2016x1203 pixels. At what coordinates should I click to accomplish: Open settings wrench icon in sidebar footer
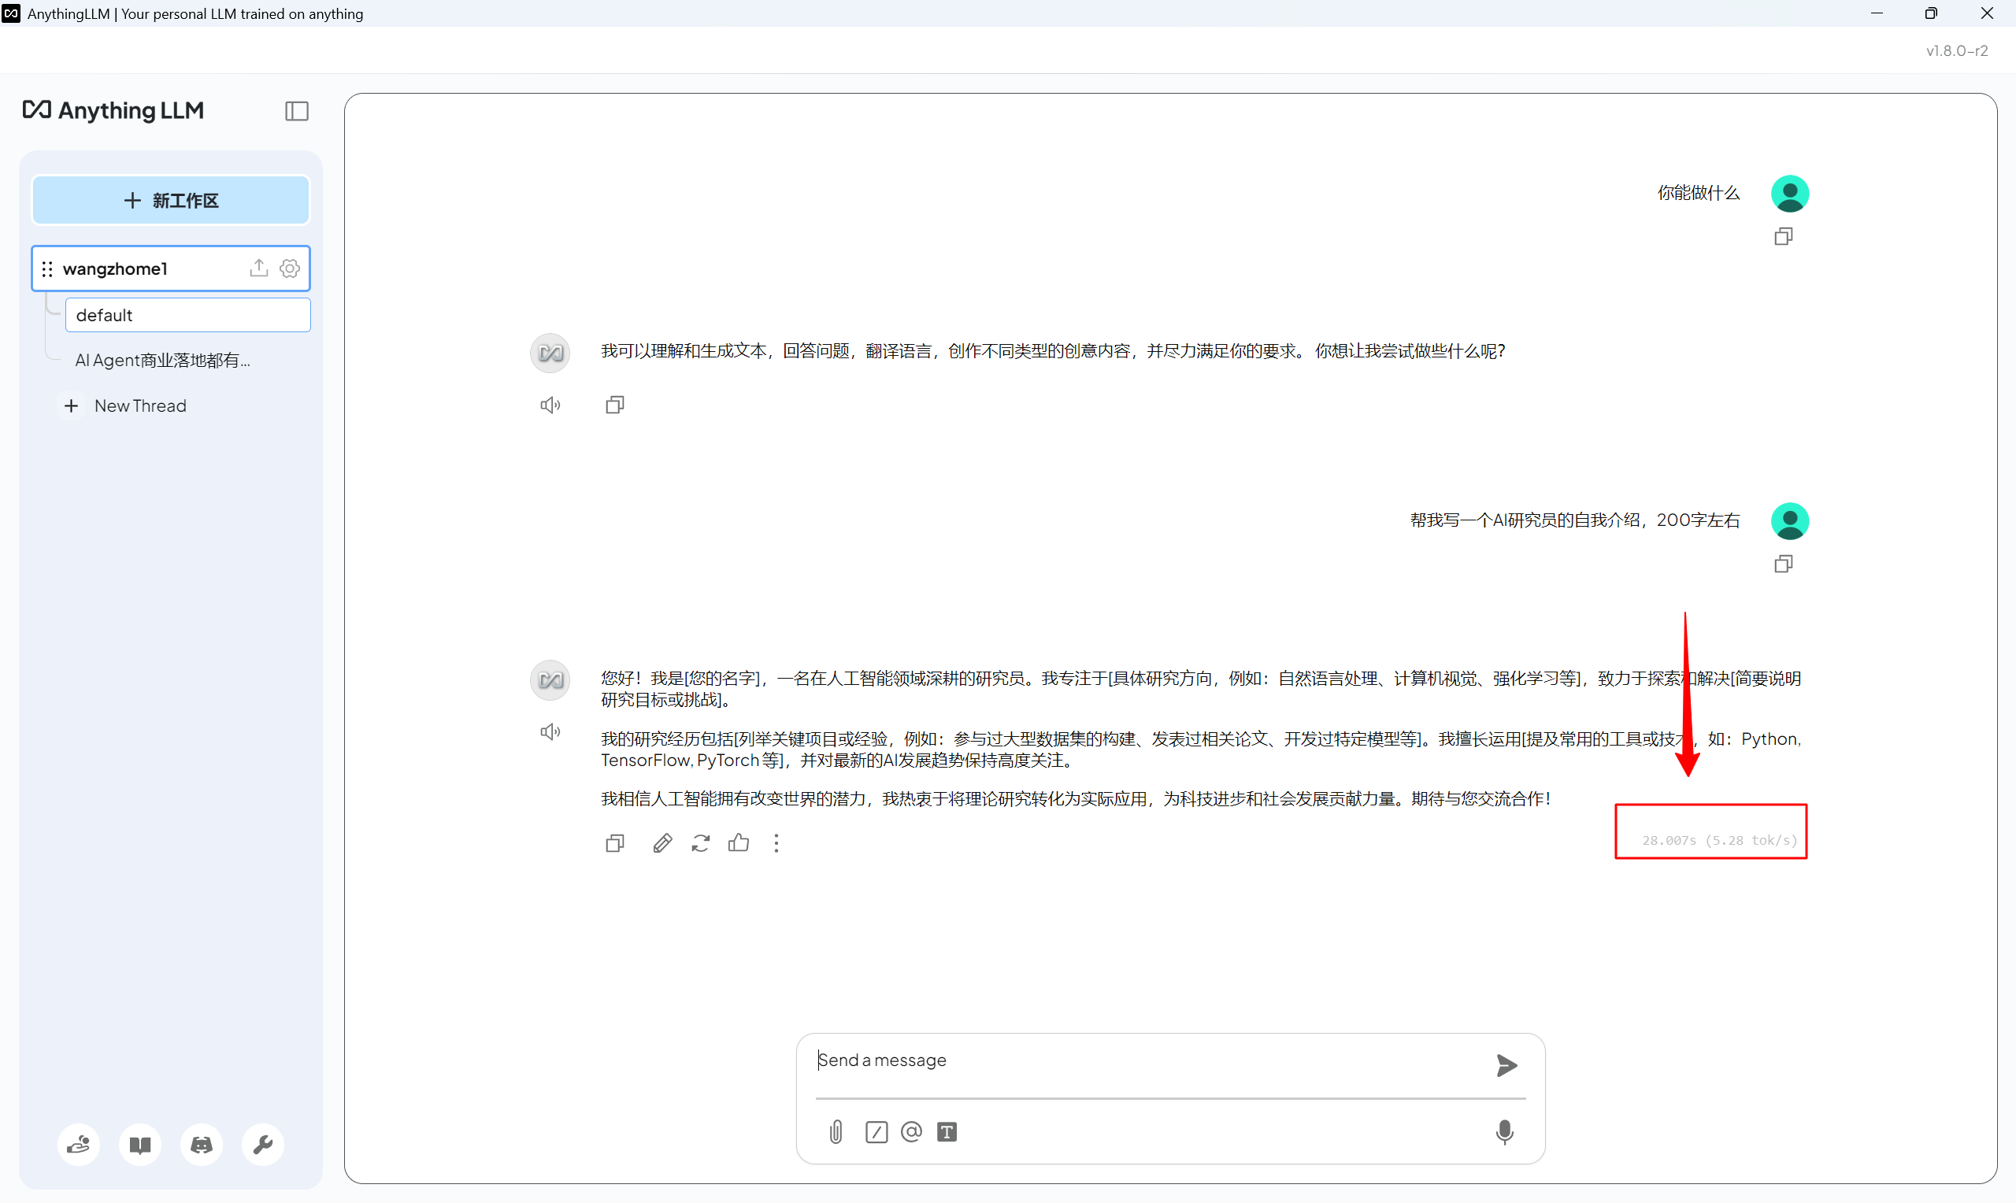(263, 1144)
